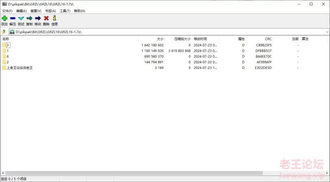Click status bar text 选定 0 / 5 个项目
Image resolution: width=330 pixels, height=182 pixels.
coord(14,179)
